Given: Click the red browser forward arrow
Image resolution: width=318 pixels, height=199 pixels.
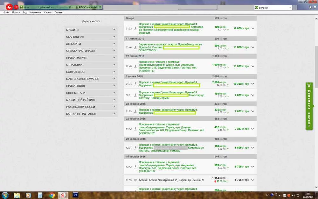Looking at the screenshot, I should click(x=16, y=7).
